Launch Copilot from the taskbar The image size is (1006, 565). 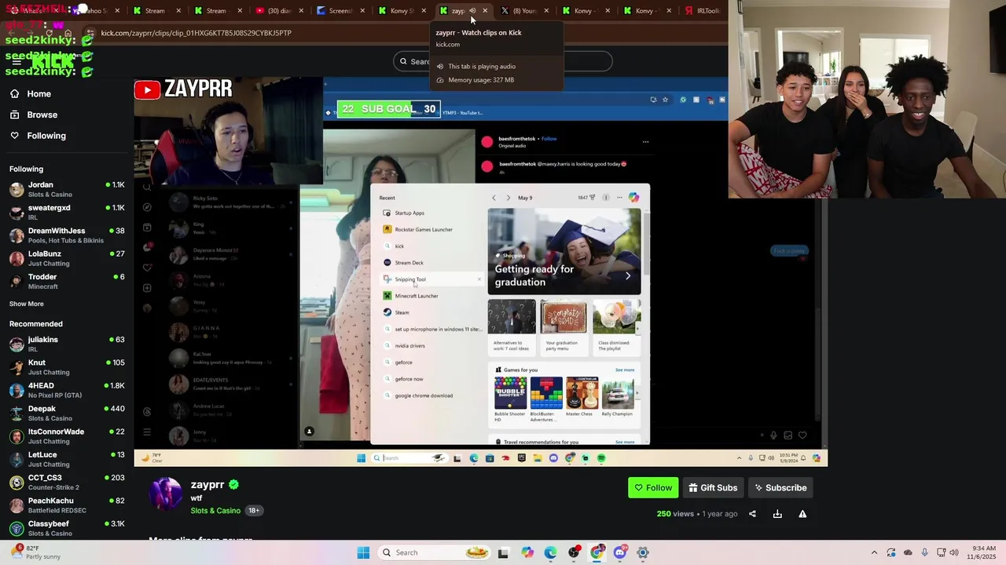click(x=527, y=552)
